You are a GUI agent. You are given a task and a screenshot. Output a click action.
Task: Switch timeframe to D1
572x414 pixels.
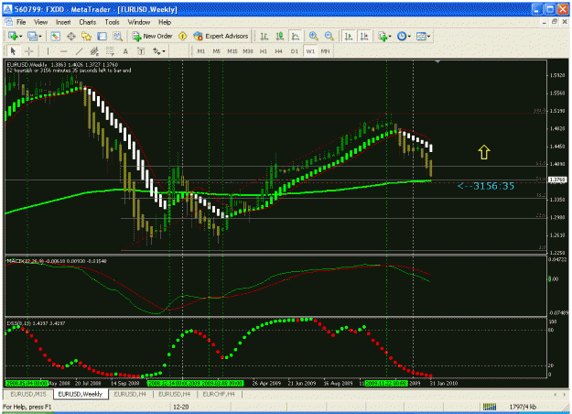coord(295,51)
